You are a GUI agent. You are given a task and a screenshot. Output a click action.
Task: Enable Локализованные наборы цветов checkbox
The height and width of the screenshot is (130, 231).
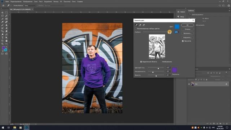pos(136,29)
